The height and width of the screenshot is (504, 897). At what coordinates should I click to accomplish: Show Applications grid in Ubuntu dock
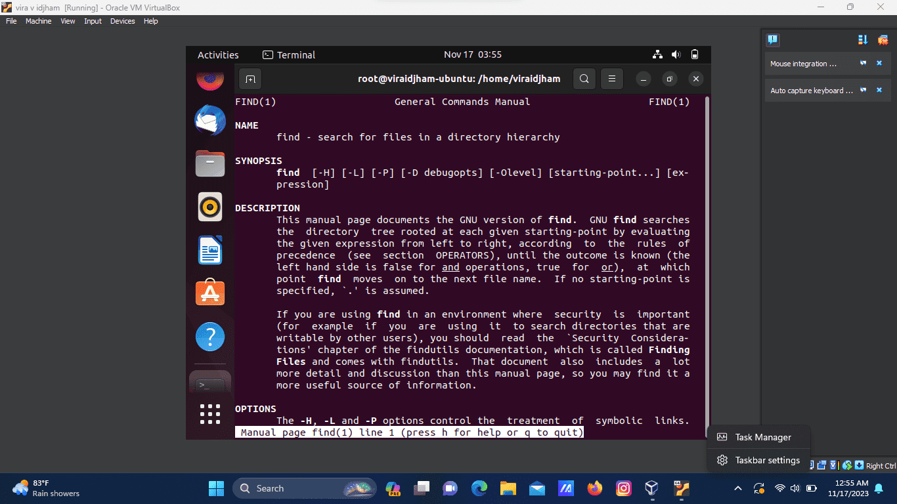pos(210,414)
